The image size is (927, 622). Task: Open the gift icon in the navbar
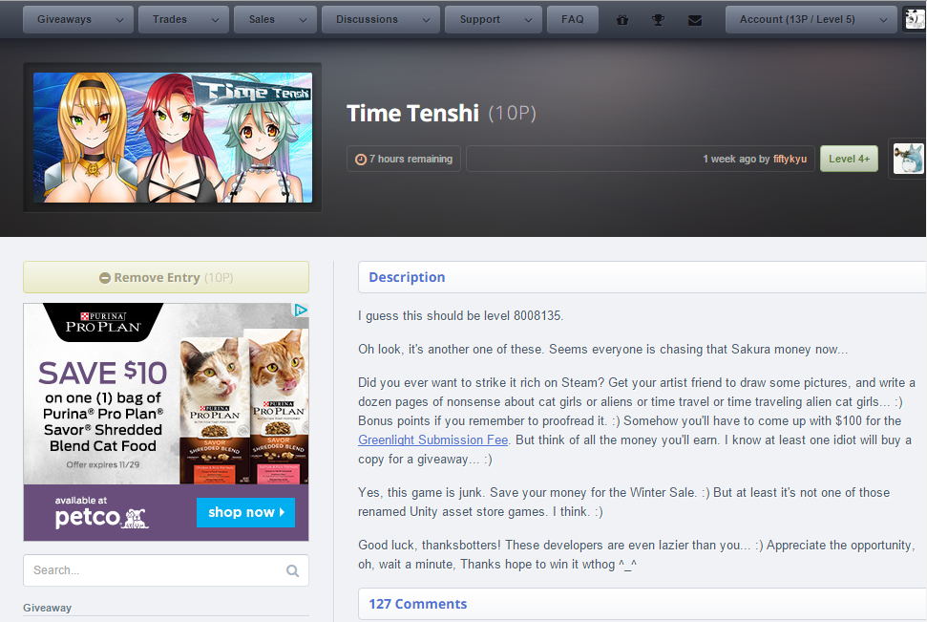point(622,20)
